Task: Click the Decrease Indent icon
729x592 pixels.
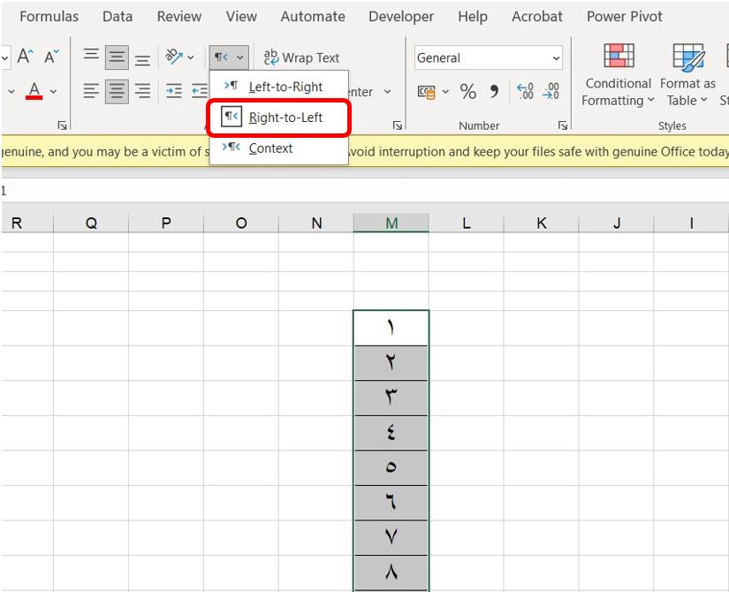Action: click(200, 91)
